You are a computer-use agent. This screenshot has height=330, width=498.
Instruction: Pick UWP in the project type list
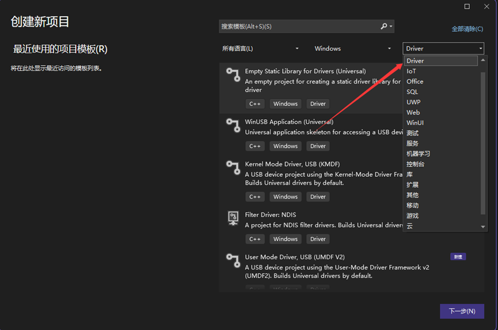[x=442, y=102]
